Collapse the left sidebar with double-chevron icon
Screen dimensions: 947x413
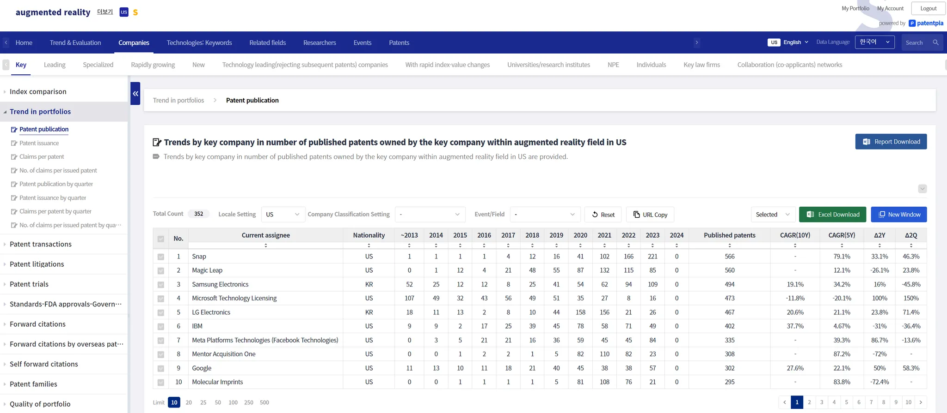[x=135, y=94]
